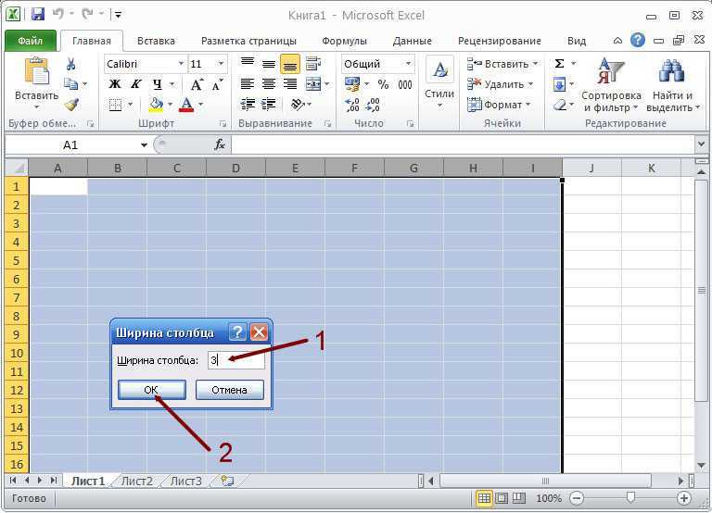Switch to the Формулы tab

pos(344,41)
